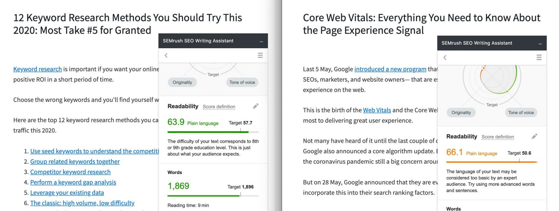
Task: Click back arrow in left SEMrush panel
Action: pos(166,55)
